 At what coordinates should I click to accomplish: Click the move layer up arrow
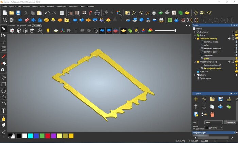pos(196,107)
